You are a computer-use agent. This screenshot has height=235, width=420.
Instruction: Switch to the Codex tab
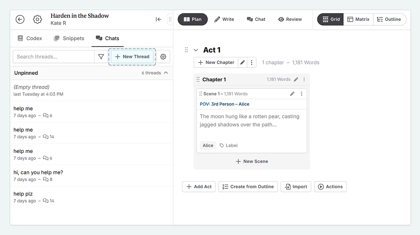[x=30, y=38]
